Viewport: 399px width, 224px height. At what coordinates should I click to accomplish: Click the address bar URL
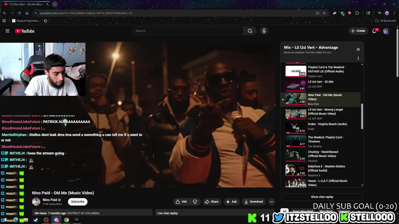point(86,13)
